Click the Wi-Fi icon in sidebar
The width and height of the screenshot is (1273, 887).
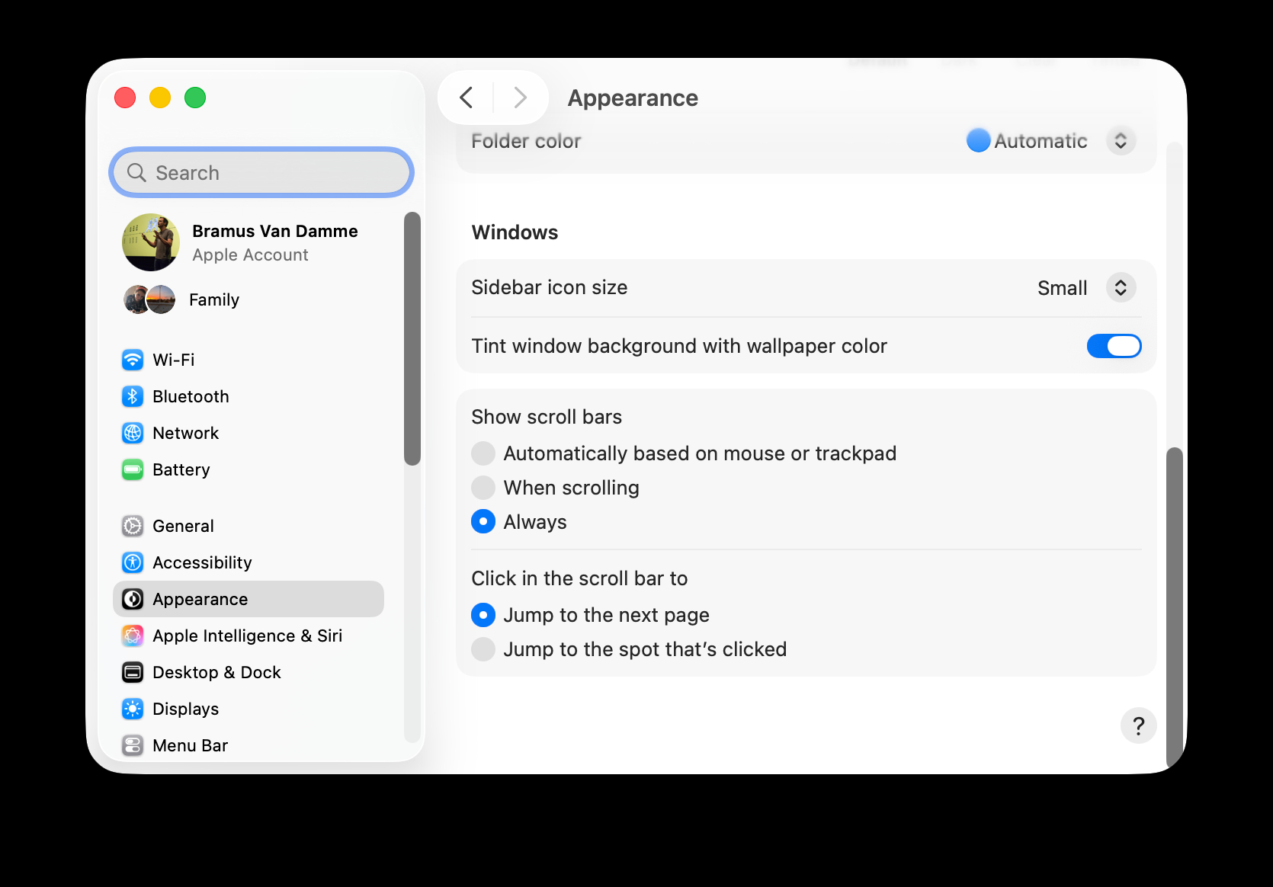[x=133, y=360]
